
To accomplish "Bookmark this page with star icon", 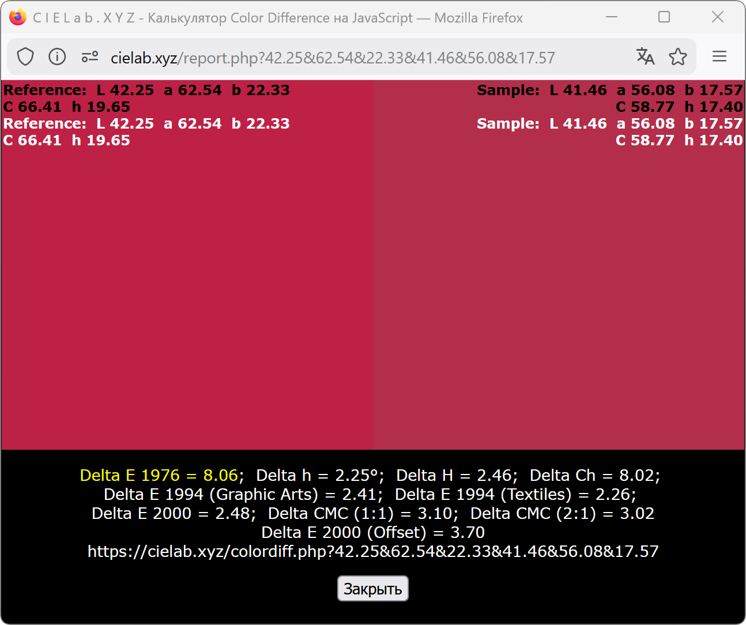I will coord(678,57).
